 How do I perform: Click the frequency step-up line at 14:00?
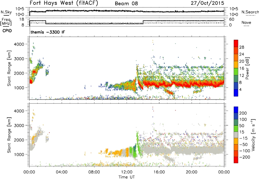click(x=143, y=22)
